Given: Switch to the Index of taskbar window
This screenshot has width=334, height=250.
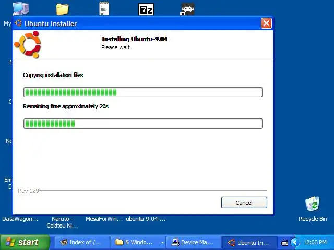Looking at the screenshot, I should pyautogui.click(x=81, y=242).
